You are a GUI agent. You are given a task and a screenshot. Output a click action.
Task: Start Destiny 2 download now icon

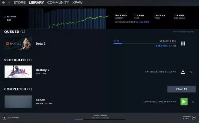[x=183, y=72]
